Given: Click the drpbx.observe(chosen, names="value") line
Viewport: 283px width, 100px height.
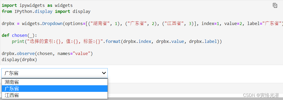Looking at the screenshot, I should point(47,53).
